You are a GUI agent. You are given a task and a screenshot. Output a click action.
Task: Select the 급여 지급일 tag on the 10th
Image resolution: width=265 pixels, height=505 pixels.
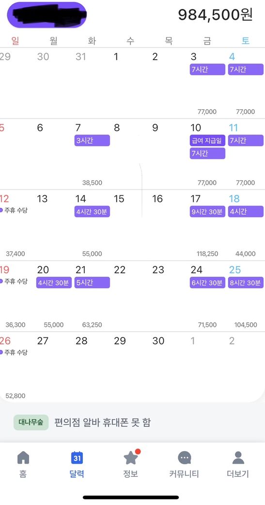point(207,140)
